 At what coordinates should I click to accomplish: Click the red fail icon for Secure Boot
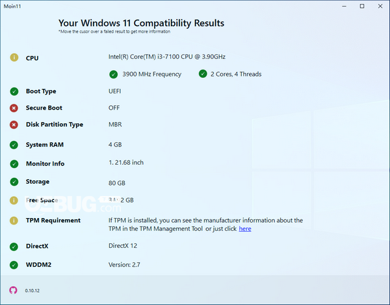tap(14, 108)
